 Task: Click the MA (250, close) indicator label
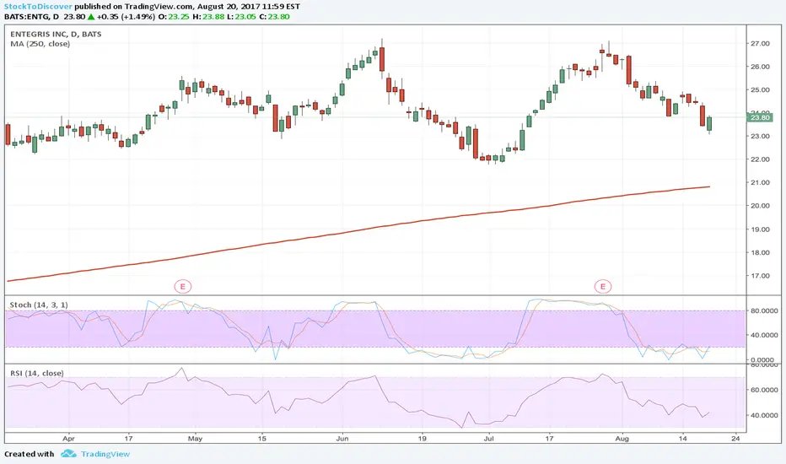click(40, 44)
